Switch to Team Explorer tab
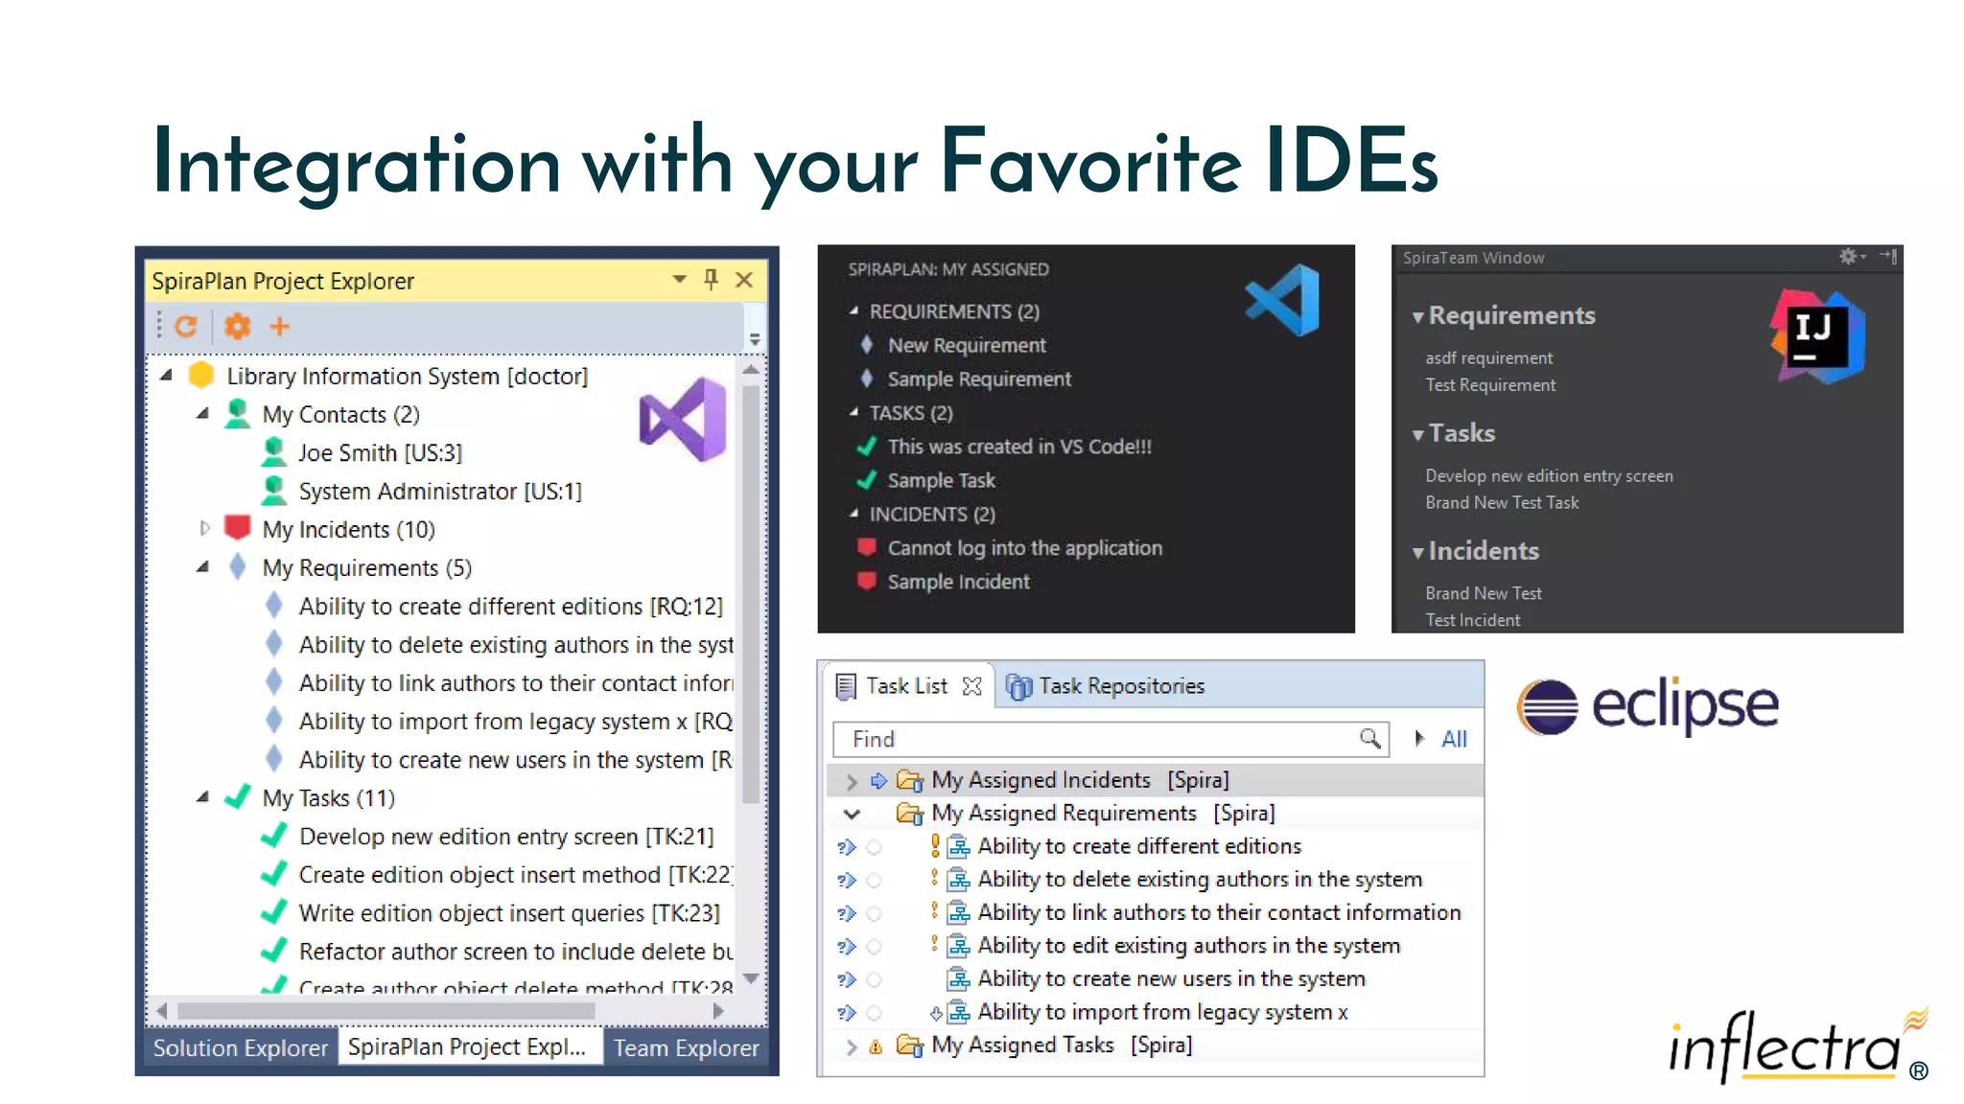Viewport: 1964px width, 1104px height. point(687,1047)
